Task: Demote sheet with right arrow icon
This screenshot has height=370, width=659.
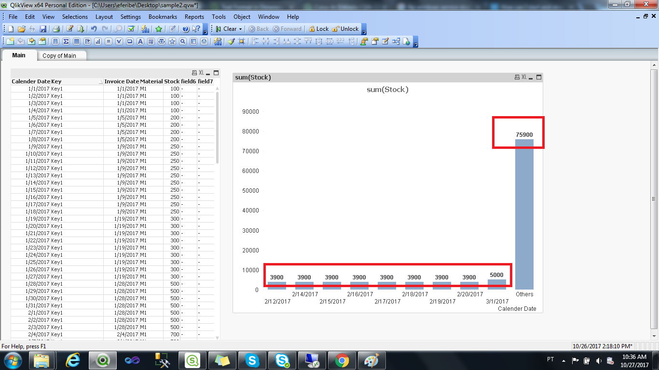Action: [x=31, y=41]
